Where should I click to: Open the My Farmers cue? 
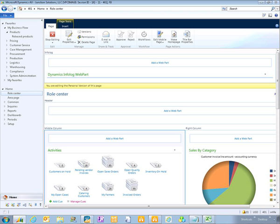click(108, 189)
